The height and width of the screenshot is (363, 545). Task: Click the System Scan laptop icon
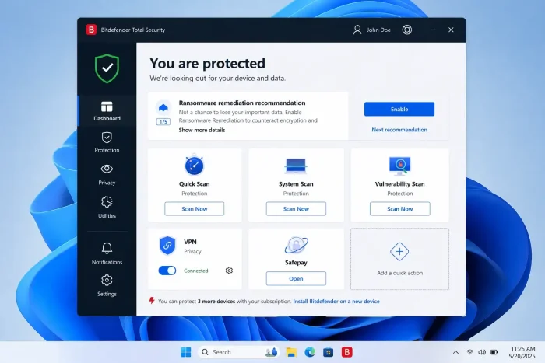296,166
